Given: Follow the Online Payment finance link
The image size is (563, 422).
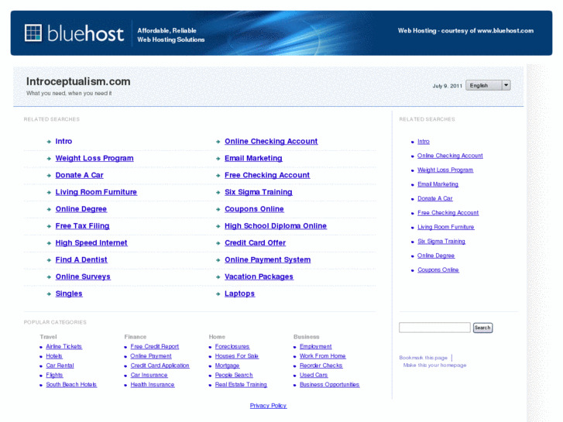Looking at the screenshot, I should [151, 356].
